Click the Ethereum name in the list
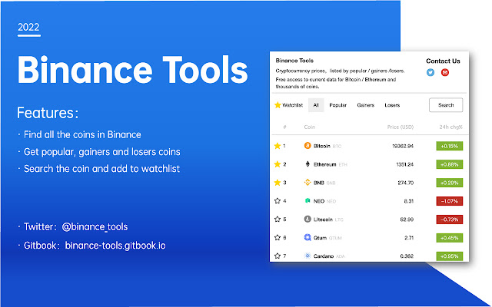The width and height of the screenshot is (492, 307). tap(324, 164)
